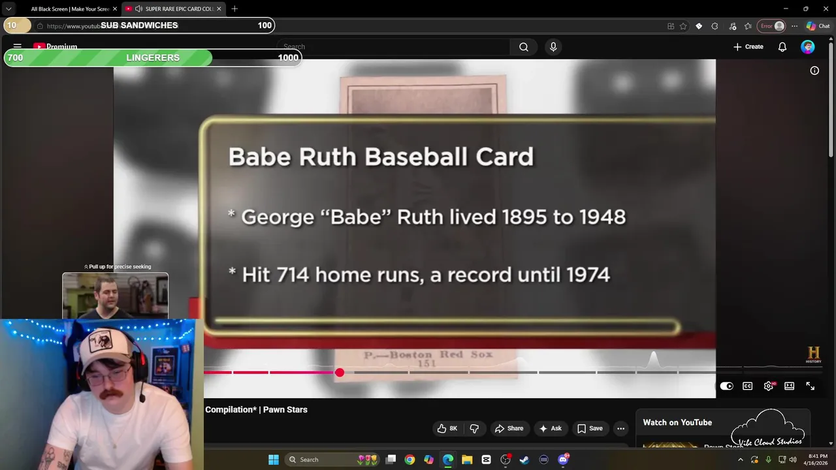This screenshot has width=836, height=470.
Task: Click the Watch on YouTube panel
Action: (723, 428)
